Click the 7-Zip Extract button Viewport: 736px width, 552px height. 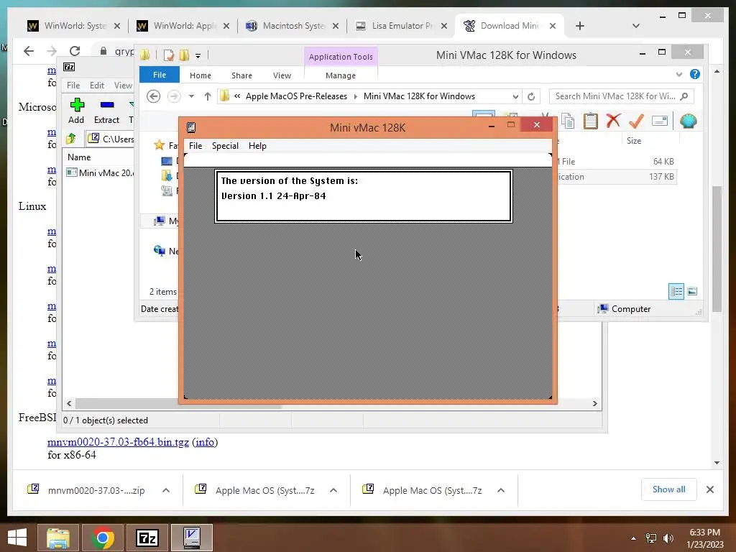pyautogui.click(x=106, y=111)
